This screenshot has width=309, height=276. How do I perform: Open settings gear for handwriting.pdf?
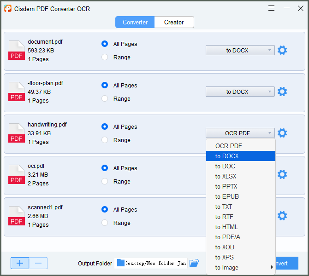click(x=282, y=133)
